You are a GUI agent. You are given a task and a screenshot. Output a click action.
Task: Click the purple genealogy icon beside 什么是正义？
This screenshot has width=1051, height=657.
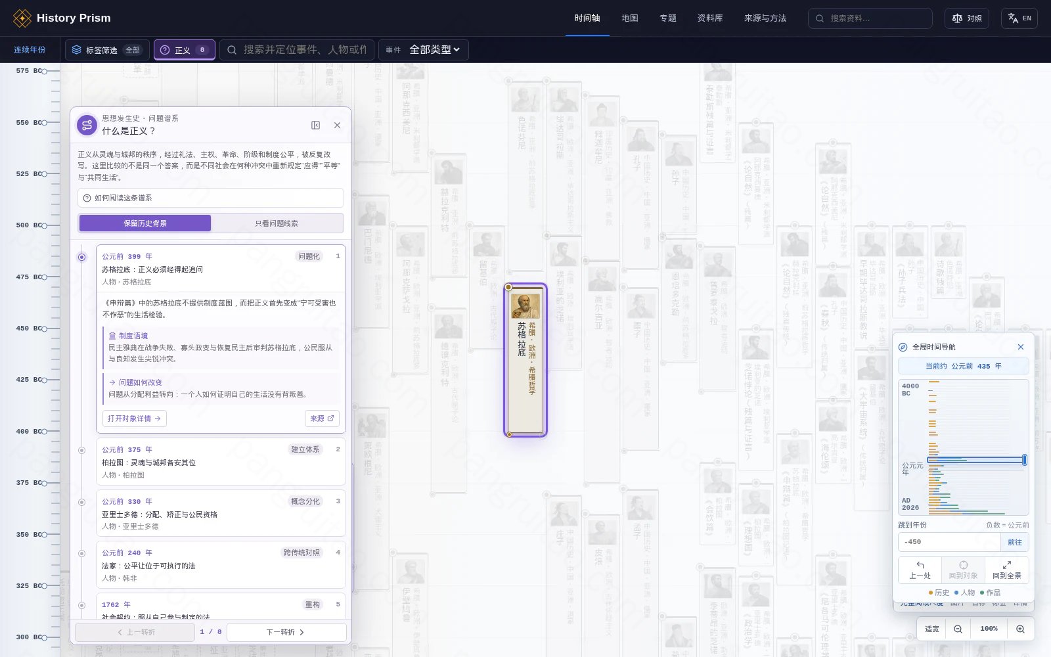(x=87, y=125)
